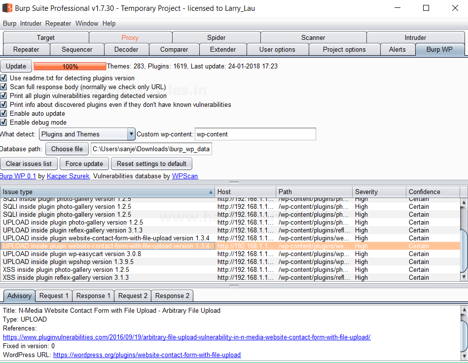This screenshot has width=468, height=363.
Task: Open the Request 2 tab
Action: (x=133, y=296)
